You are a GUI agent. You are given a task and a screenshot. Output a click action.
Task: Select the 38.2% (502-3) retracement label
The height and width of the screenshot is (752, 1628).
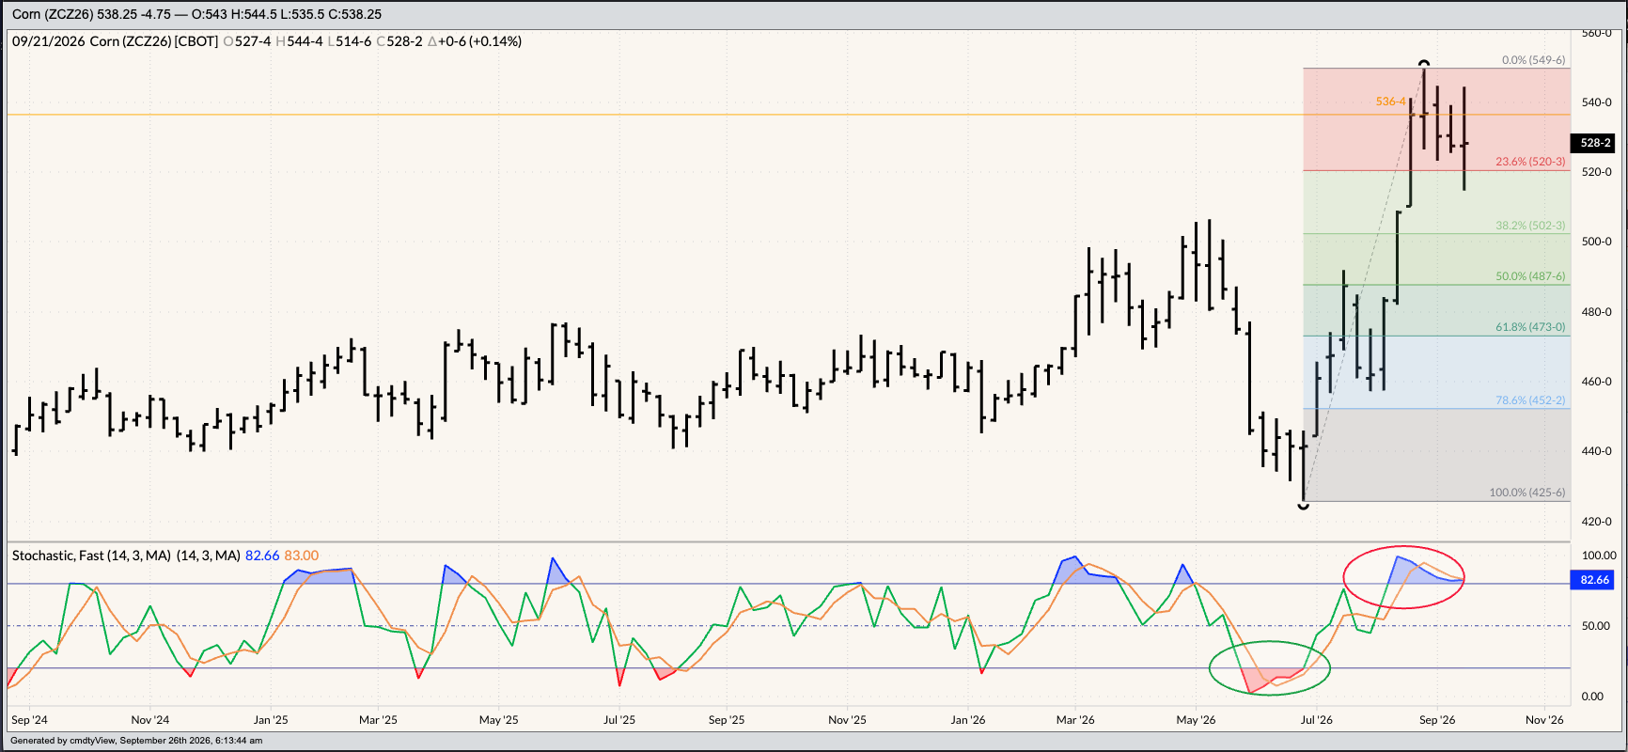pyautogui.click(x=1530, y=226)
